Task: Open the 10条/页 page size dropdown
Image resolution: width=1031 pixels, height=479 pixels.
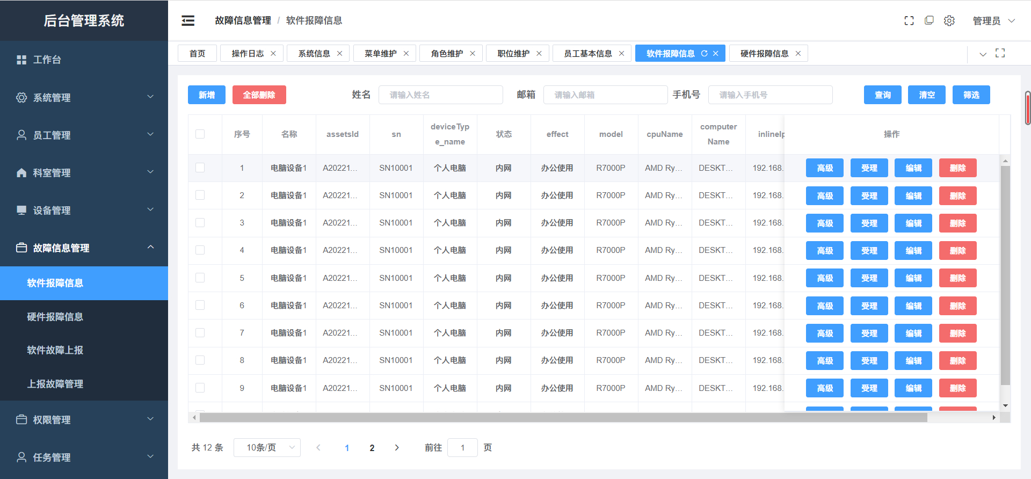Action: (267, 447)
